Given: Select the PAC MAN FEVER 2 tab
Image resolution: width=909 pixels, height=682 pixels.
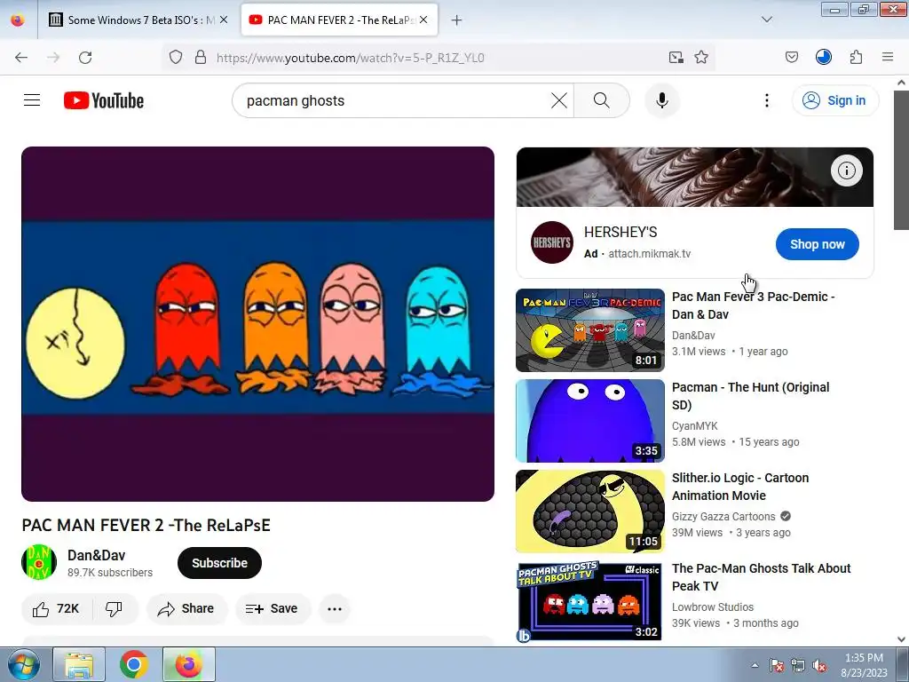Looking at the screenshot, I should tap(339, 20).
